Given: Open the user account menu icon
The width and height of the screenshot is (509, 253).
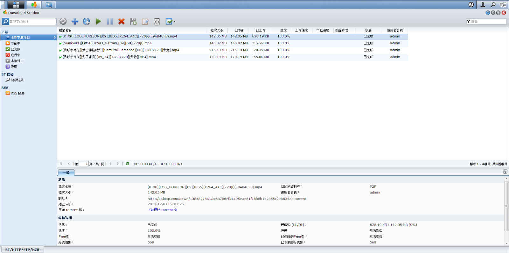Looking at the screenshot, I should [483, 4].
